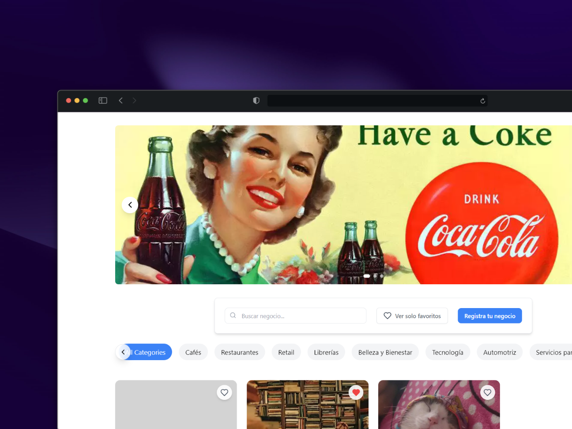Select the Librerías category
The height and width of the screenshot is (429, 572).
326,352
